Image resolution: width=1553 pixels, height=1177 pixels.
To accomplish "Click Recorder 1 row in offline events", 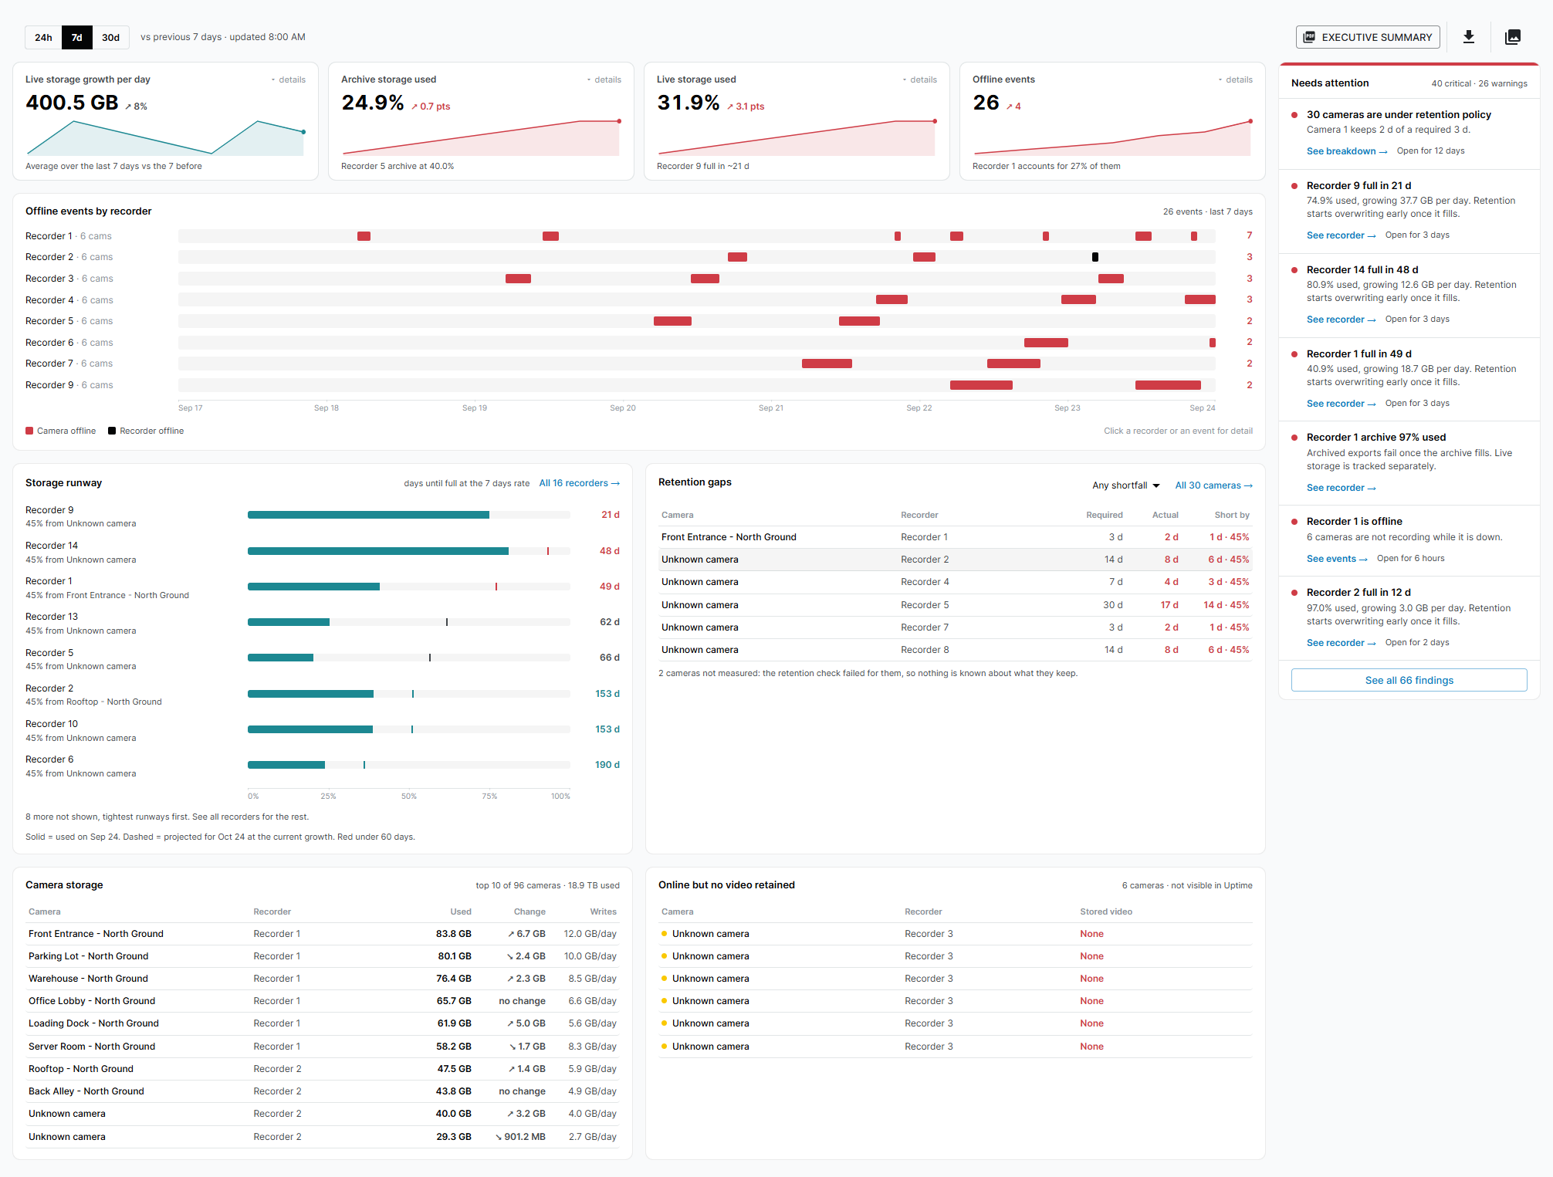I will pyautogui.click(x=639, y=236).
